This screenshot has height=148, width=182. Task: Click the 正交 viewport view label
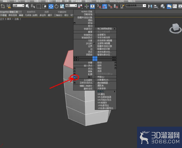click(x=2, y=19)
